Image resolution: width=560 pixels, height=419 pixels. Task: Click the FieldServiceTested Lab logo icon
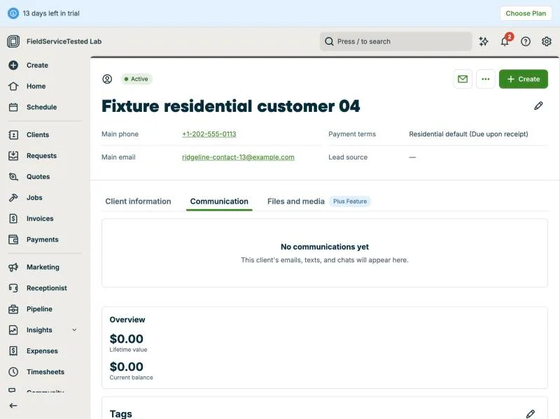pyautogui.click(x=13, y=41)
